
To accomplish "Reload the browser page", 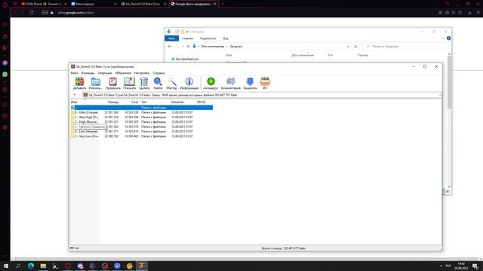I will coord(32,13).
